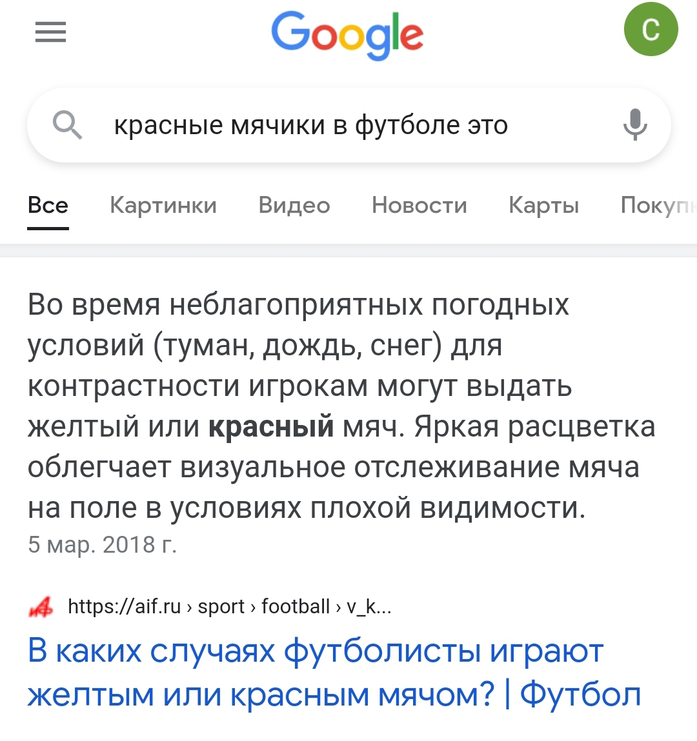Switch to the "Картинки" tab
Image resolution: width=697 pixels, height=741 pixels.
point(163,205)
